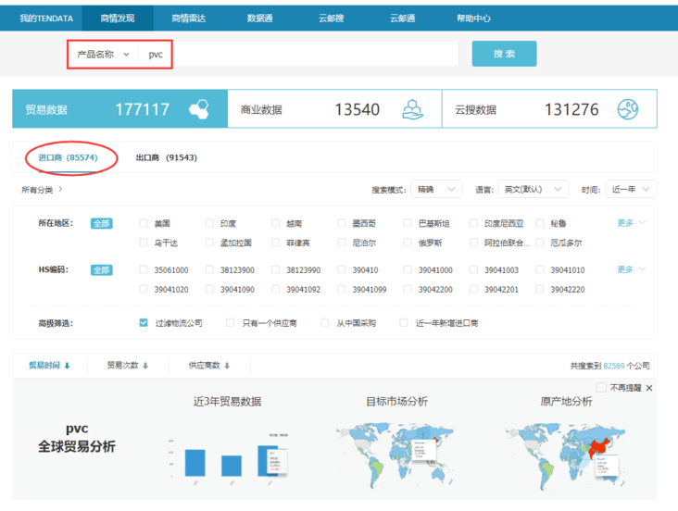The width and height of the screenshot is (678, 511).
Task: Enable the 不再提醒 checkbox
Action: click(601, 388)
